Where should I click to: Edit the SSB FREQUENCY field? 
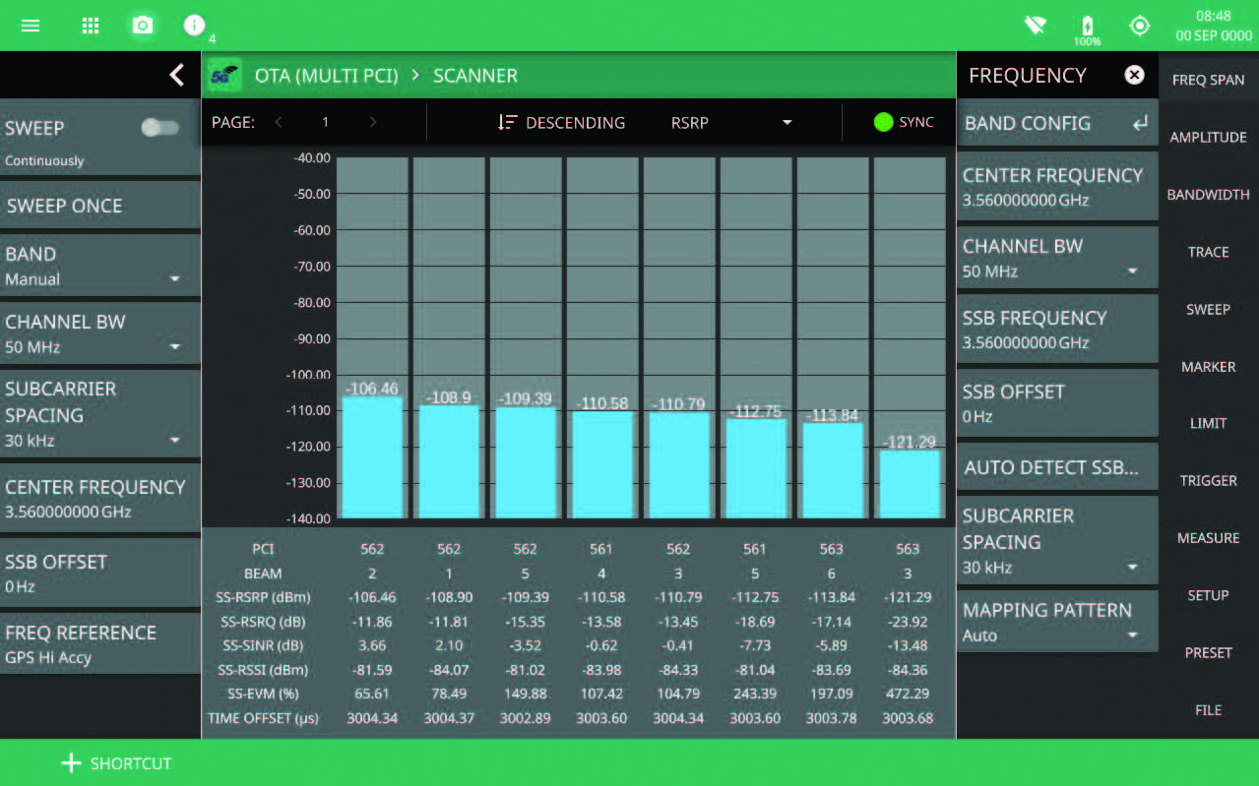click(x=1056, y=330)
